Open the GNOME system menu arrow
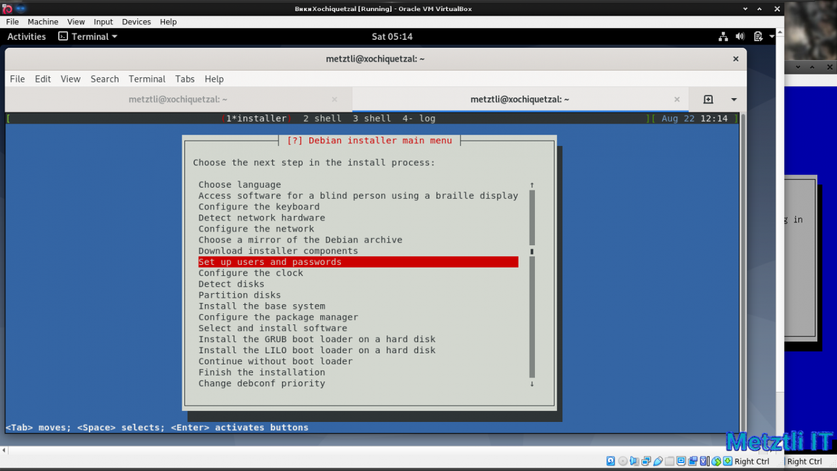The height and width of the screenshot is (471, 837). 772,37
